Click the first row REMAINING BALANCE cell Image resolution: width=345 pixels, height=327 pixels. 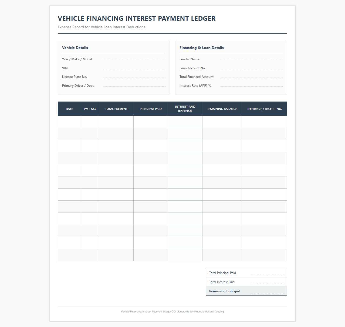tap(222, 122)
